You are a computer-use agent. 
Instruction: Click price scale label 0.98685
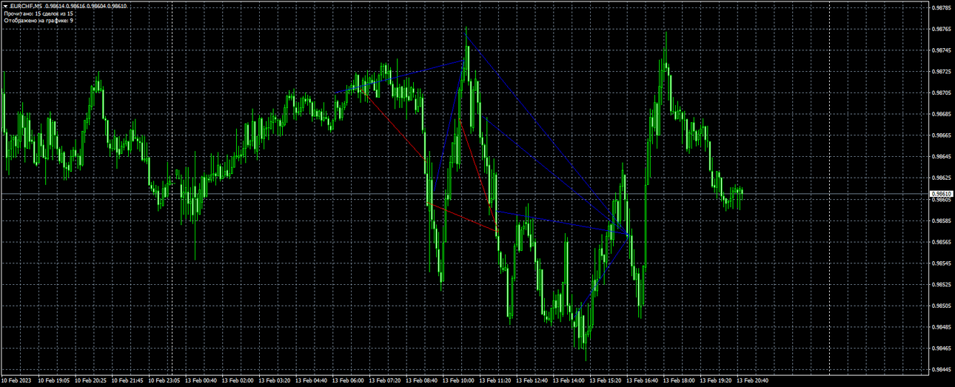coord(940,115)
